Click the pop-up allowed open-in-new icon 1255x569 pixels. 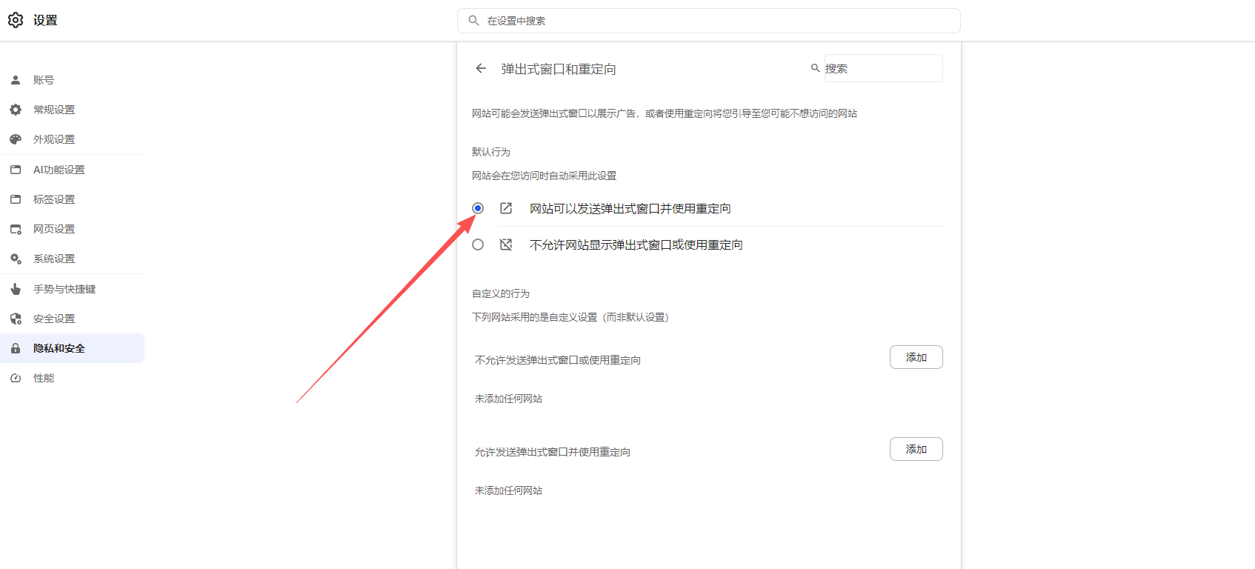(506, 208)
